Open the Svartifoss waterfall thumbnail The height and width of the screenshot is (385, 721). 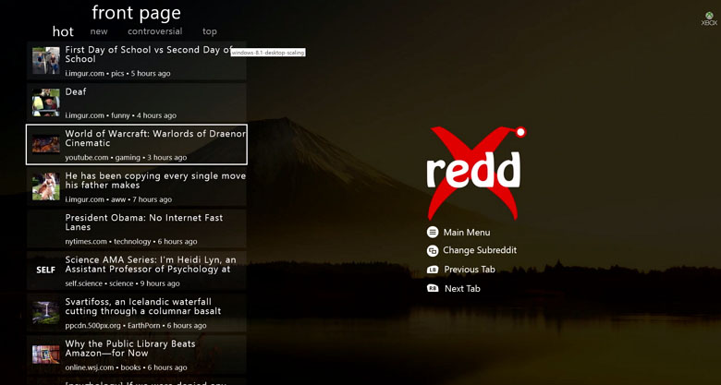(46, 312)
